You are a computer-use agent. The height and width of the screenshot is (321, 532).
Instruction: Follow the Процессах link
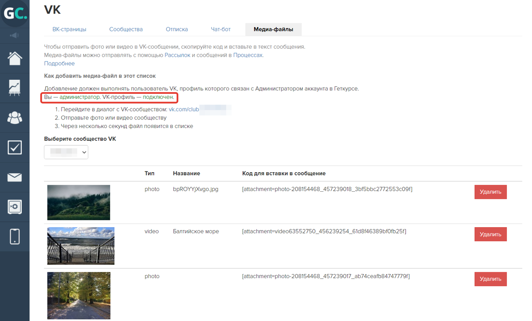coord(248,55)
